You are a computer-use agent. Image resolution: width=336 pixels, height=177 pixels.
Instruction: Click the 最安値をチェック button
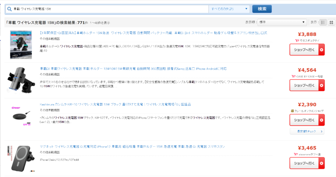(307, 131)
